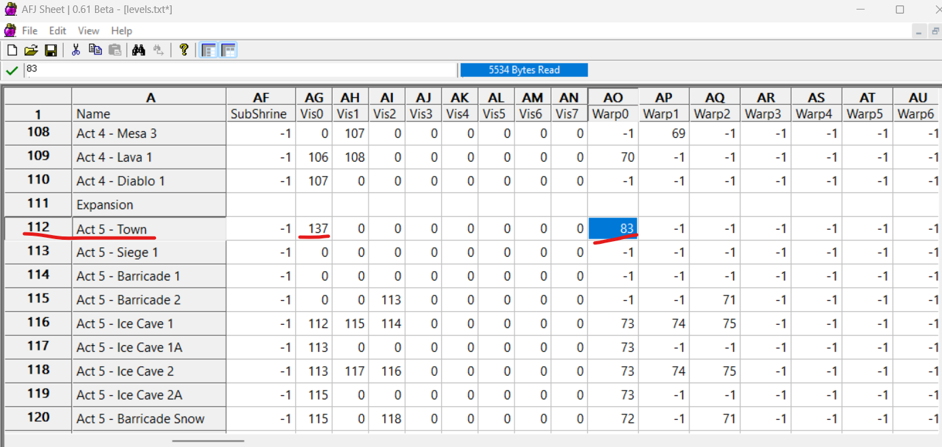Select the 'Act 5 - Ice Cave 2' cell
This screenshot has height=447, width=942.
pyautogui.click(x=149, y=371)
